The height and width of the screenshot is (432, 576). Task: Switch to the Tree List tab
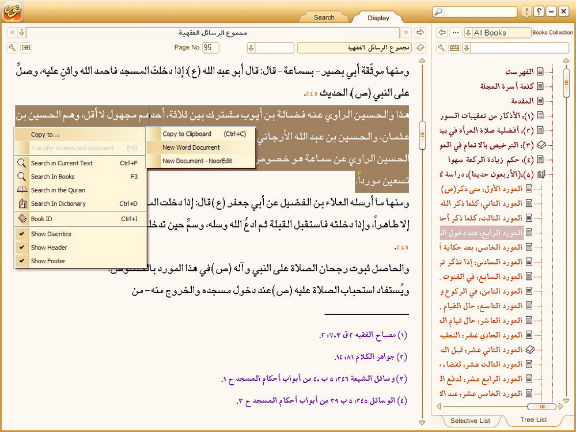coord(533,419)
